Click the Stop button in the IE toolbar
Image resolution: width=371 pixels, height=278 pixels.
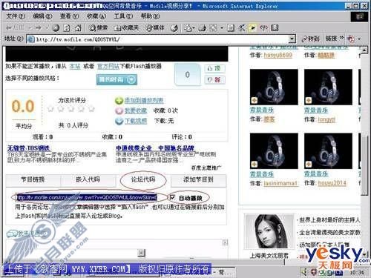pyautogui.click(x=56, y=28)
